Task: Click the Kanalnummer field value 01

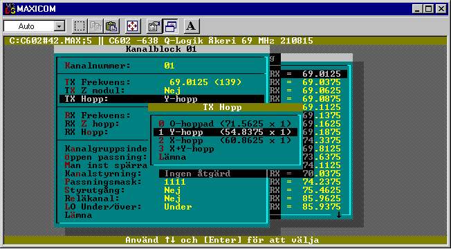Action: (169, 66)
